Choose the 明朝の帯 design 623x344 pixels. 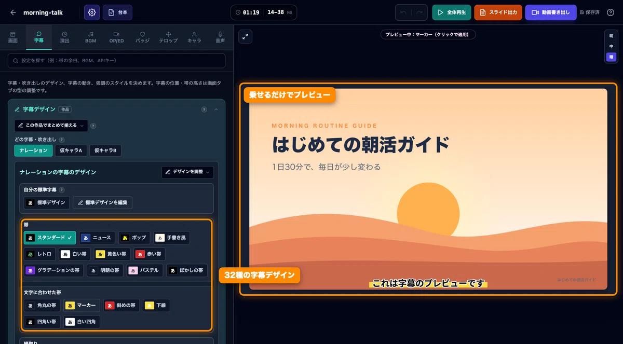pyautogui.click(x=105, y=270)
